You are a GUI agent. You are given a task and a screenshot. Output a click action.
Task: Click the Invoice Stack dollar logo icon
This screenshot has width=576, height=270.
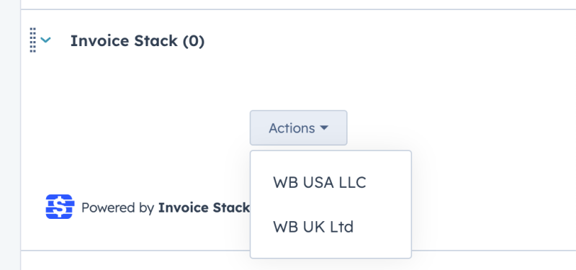pos(60,207)
